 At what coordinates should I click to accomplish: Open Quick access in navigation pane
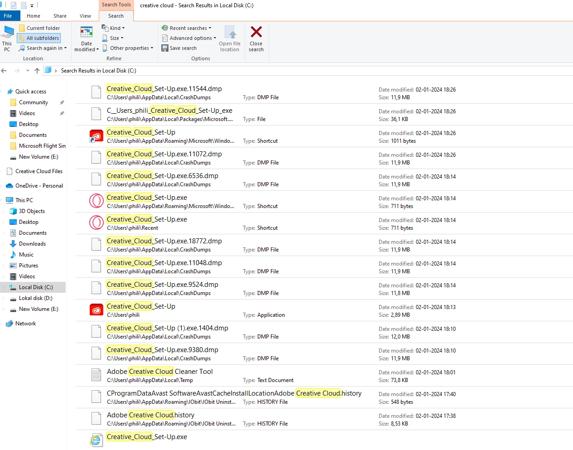30,92
